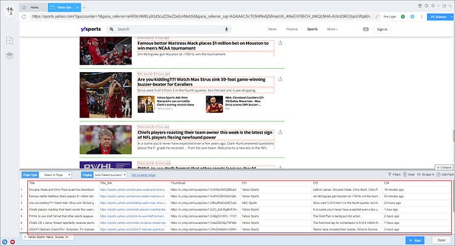The height and width of the screenshot is (246, 455).
Task: Click the browser URL address field
Action: coord(202,16)
